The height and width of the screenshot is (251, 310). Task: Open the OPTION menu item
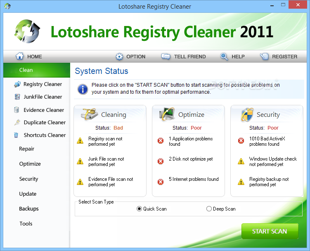130,57
